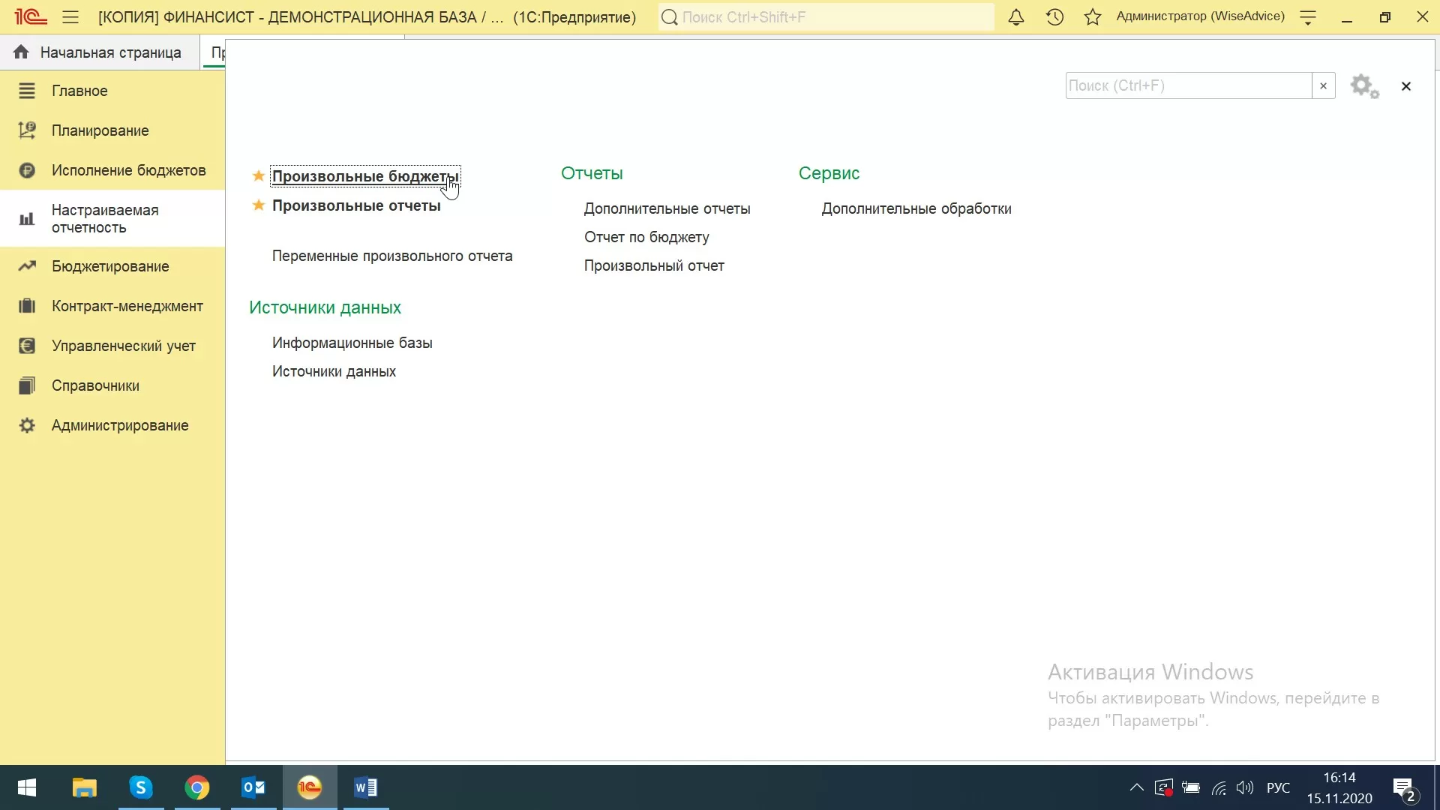Open the hamburger main menu icon

[70, 17]
